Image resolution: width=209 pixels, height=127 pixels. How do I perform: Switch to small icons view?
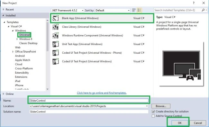134,10
